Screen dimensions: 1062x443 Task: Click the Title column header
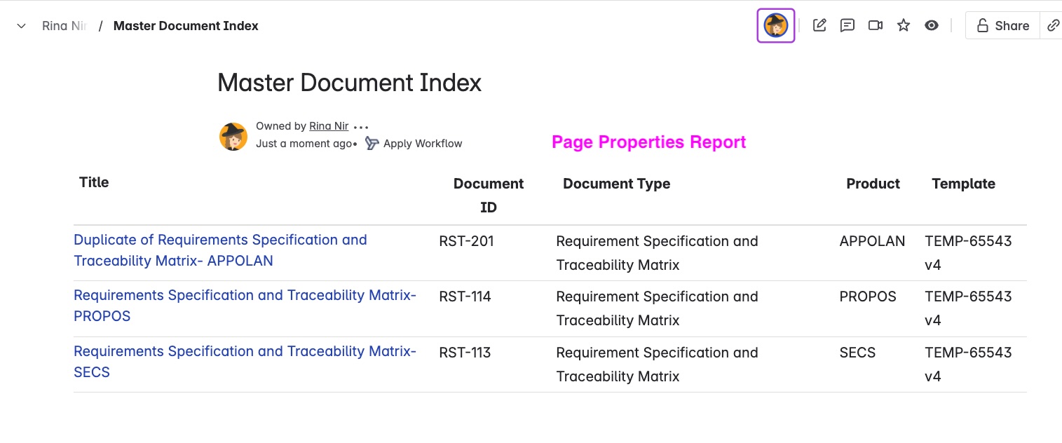point(94,182)
